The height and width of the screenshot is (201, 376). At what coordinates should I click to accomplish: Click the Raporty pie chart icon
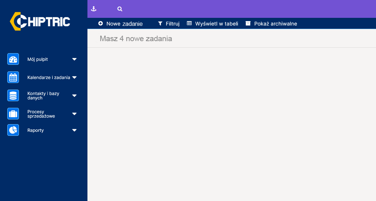[x=13, y=130]
